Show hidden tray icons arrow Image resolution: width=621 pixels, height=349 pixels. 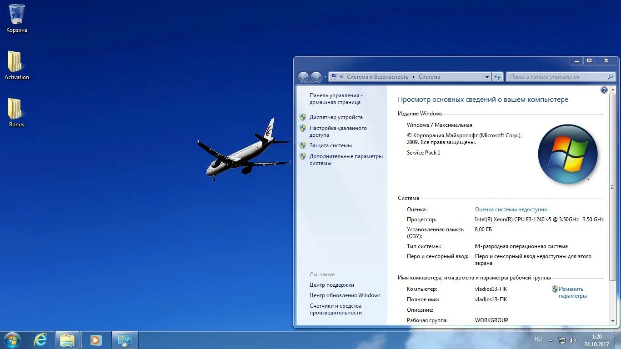pyautogui.click(x=551, y=340)
